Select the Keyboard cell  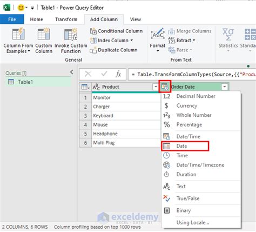[126, 116]
